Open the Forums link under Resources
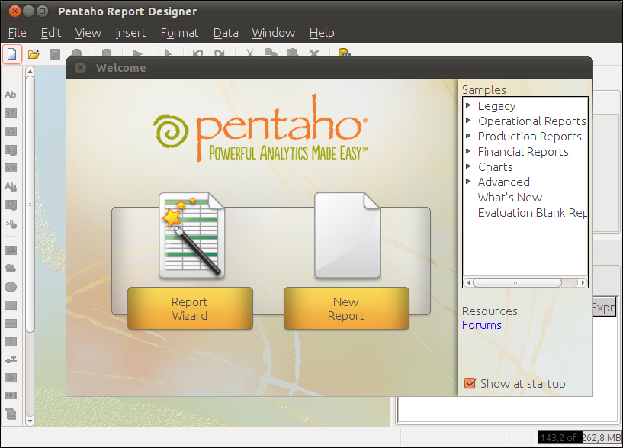The width and height of the screenshot is (623, 448). (482, 325)
